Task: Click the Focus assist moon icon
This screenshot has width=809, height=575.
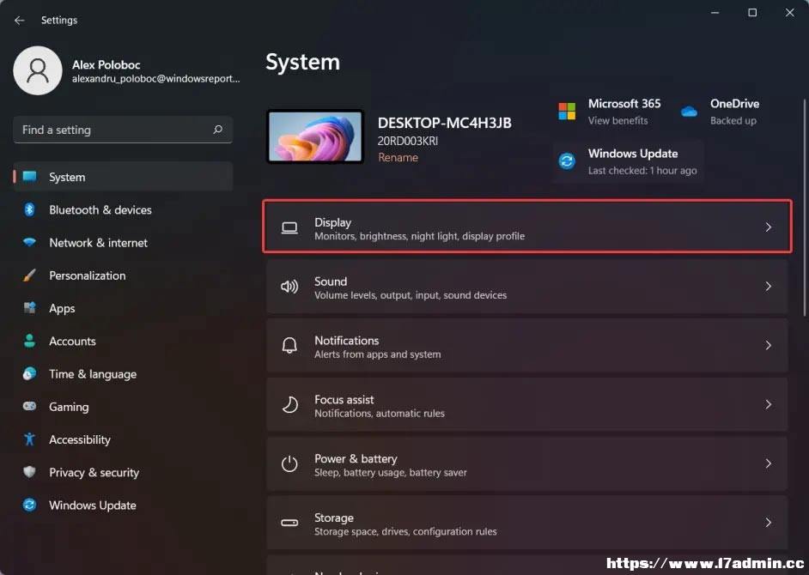Action: pos(289,404)
